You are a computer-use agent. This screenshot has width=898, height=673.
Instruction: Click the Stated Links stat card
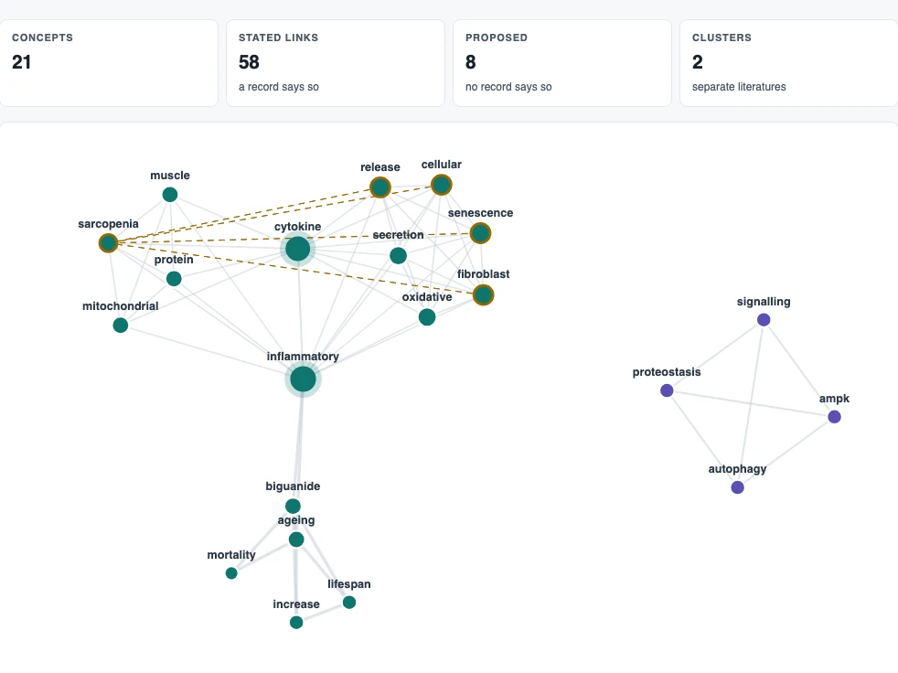(336, 63)
